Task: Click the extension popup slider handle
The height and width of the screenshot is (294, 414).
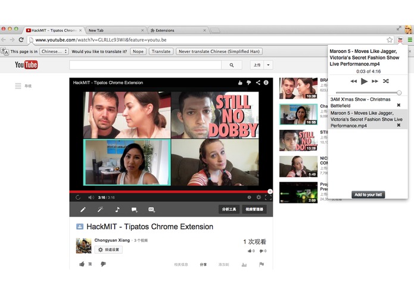Action: [399, 93]
